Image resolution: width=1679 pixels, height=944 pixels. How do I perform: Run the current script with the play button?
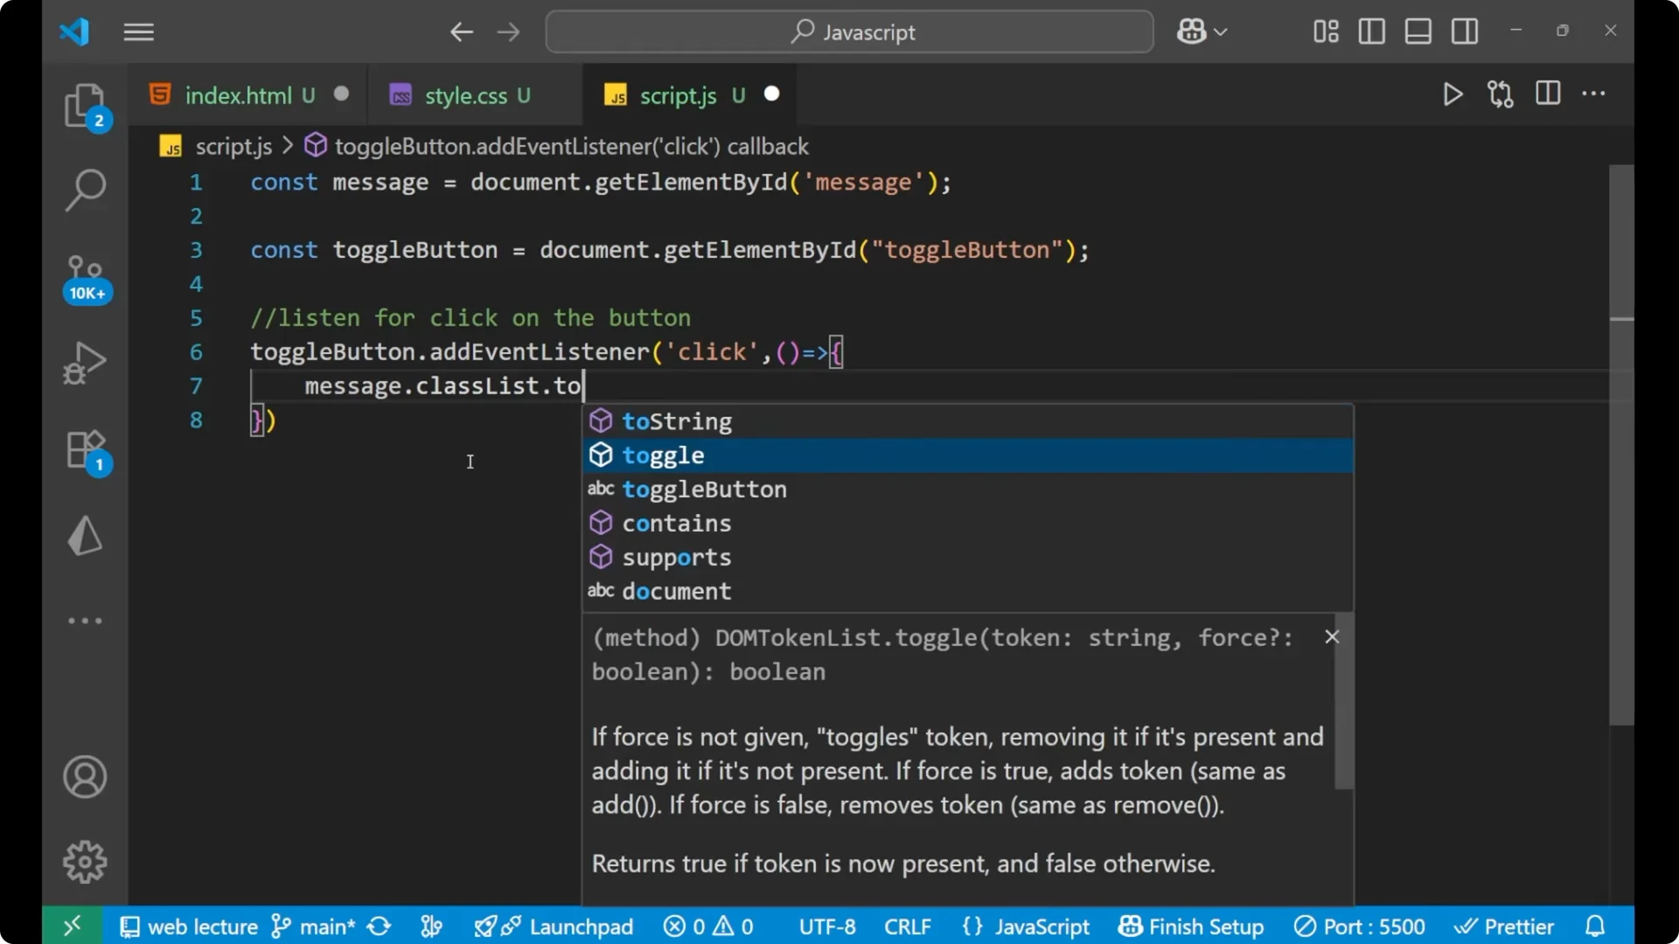tap(1453, 94)
